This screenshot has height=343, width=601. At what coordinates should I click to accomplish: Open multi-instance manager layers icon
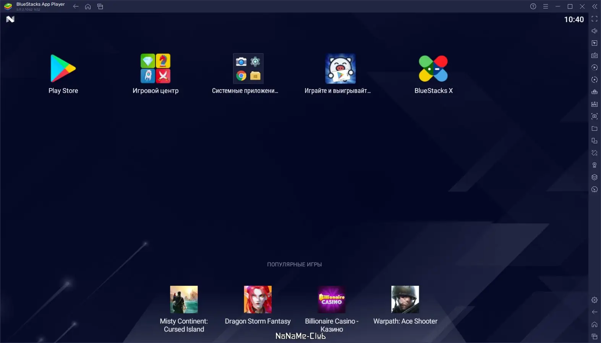595,177
